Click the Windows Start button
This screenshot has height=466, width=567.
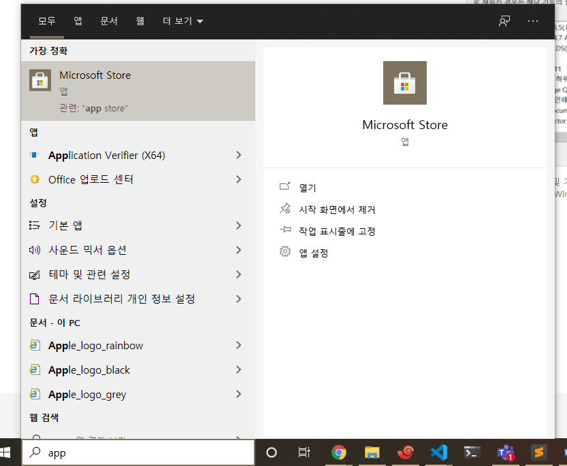[x=5, y=452]
